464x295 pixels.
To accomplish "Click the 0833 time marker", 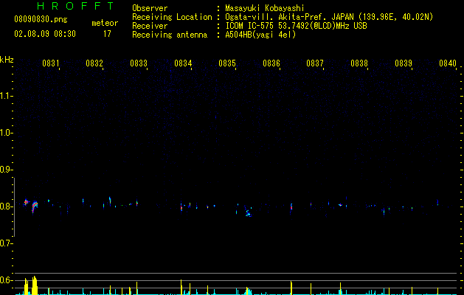I will [139, 63].
